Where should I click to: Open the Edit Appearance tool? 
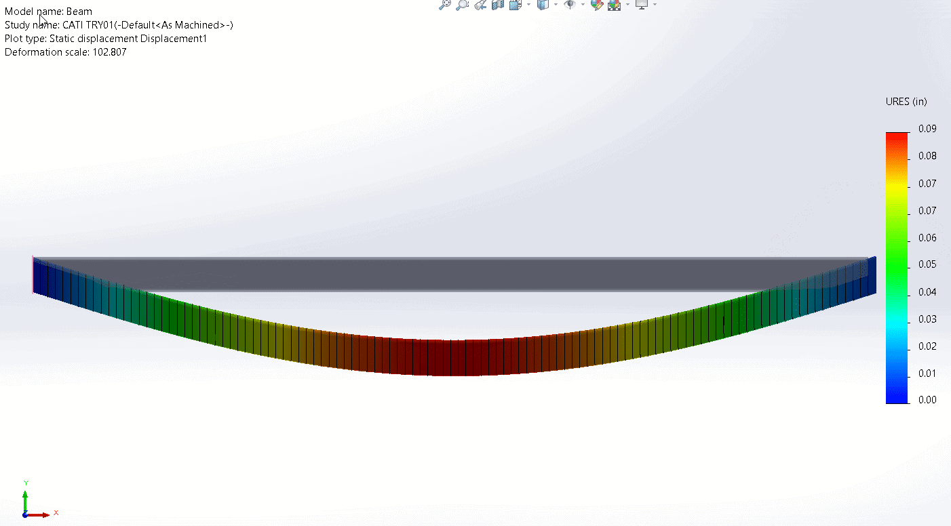pyautogui.click(x=597, y=4)
